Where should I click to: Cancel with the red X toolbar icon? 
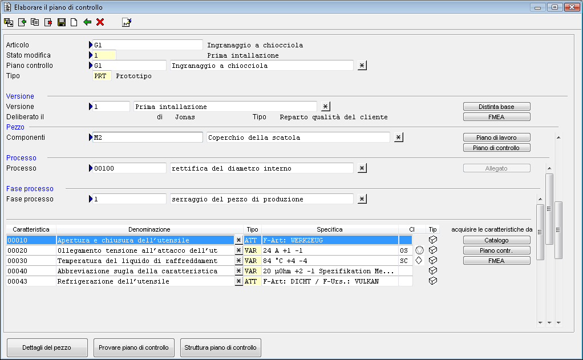(100, 22)
